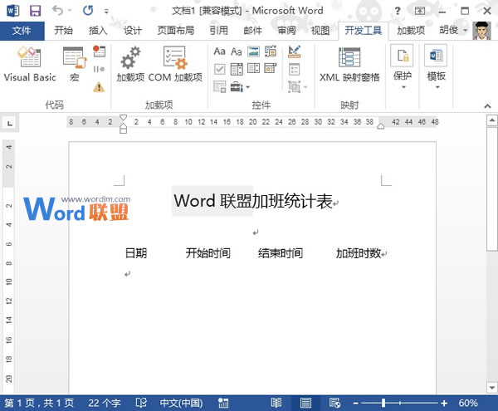498x411 pixels.
Task: Change language 中文(中国)
Action: click(x=181, y=403)
